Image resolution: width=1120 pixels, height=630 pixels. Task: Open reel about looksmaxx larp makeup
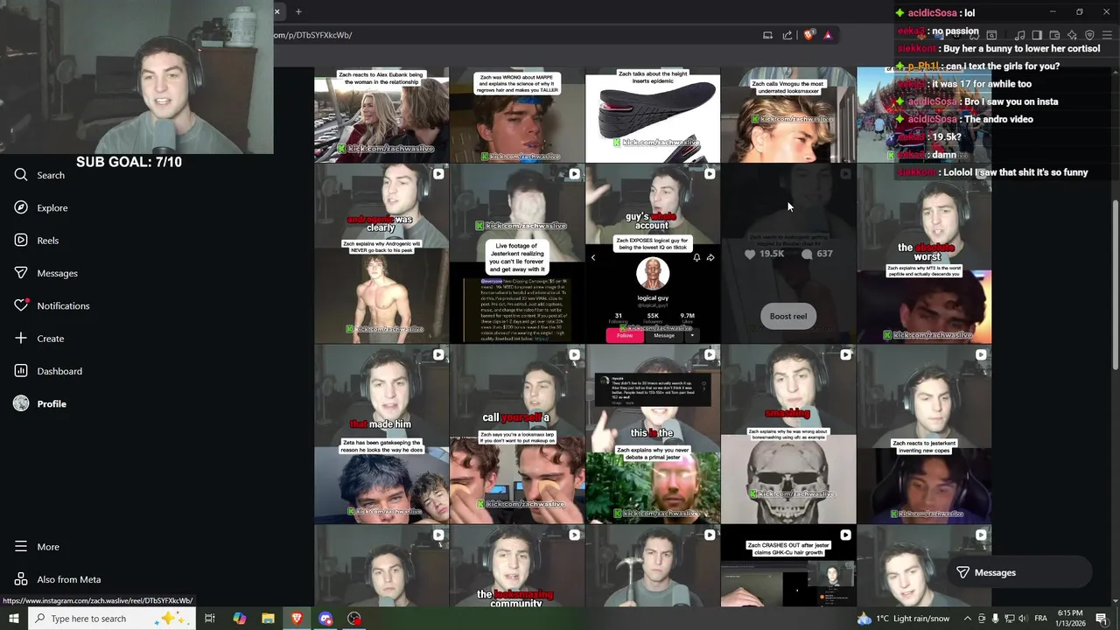tap(517, 434)
